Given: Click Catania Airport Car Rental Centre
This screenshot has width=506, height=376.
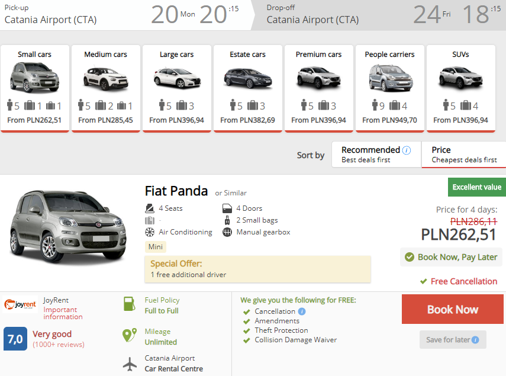Looking at the screenshot, I should click(x=173, y=364).
